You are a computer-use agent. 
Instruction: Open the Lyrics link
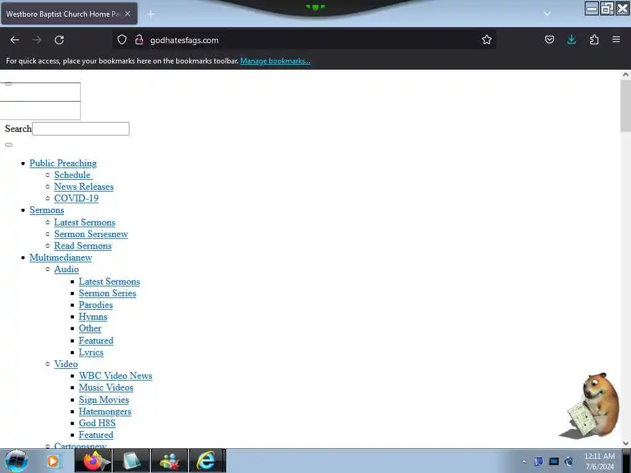coord(91,352)
